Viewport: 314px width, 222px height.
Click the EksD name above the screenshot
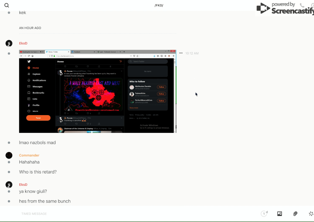point(23,43)
